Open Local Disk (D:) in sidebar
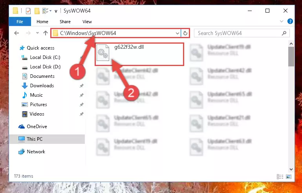The width and height of the screenshot is (302, 193). [x=45, y=67]
